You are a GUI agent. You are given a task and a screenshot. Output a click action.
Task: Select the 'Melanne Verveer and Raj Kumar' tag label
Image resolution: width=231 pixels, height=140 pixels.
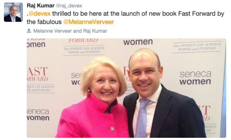coord(70,31)
